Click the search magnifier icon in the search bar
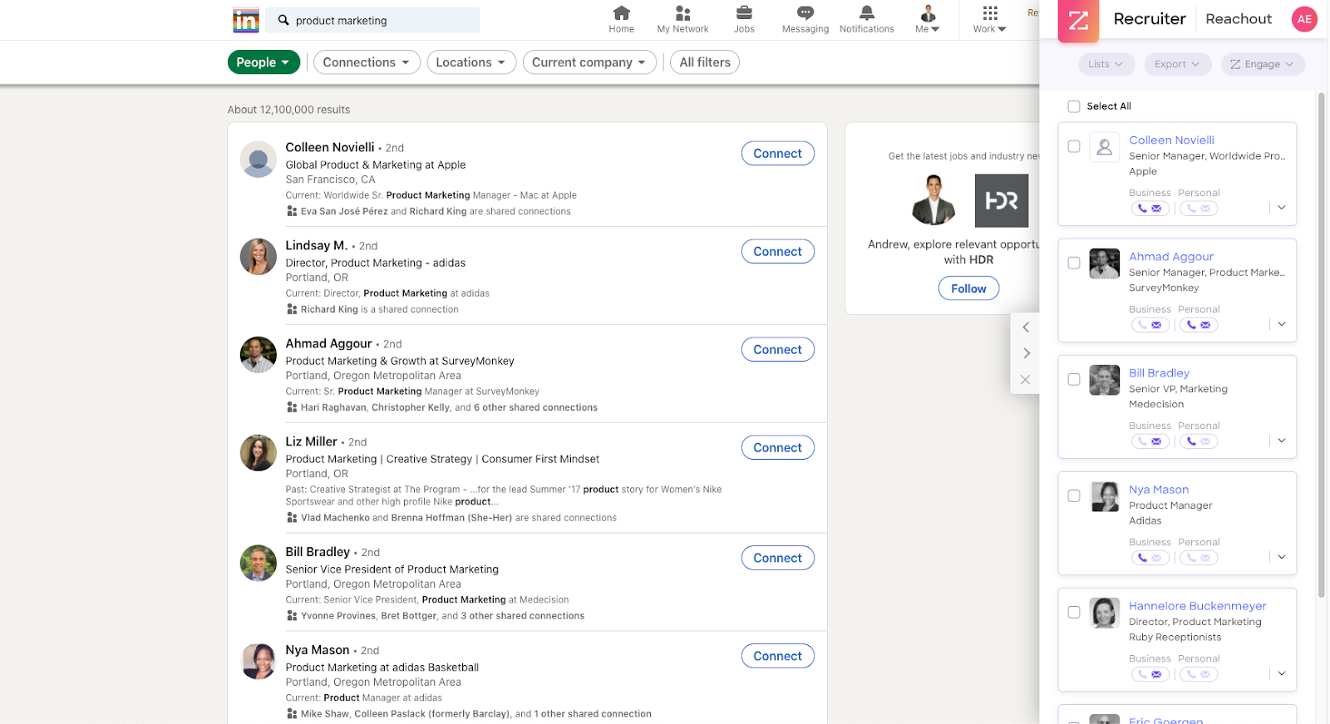1330x724 pixels. 283,20
